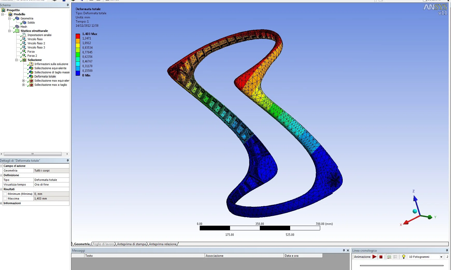This screenshot has height=270, width=451.
Task: Pin the Schema panel
Action: click(68, 5)
